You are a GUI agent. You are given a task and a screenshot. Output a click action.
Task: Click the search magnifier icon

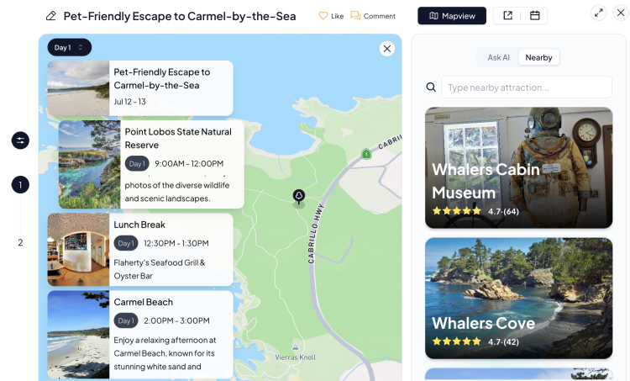tap(431, 87)
